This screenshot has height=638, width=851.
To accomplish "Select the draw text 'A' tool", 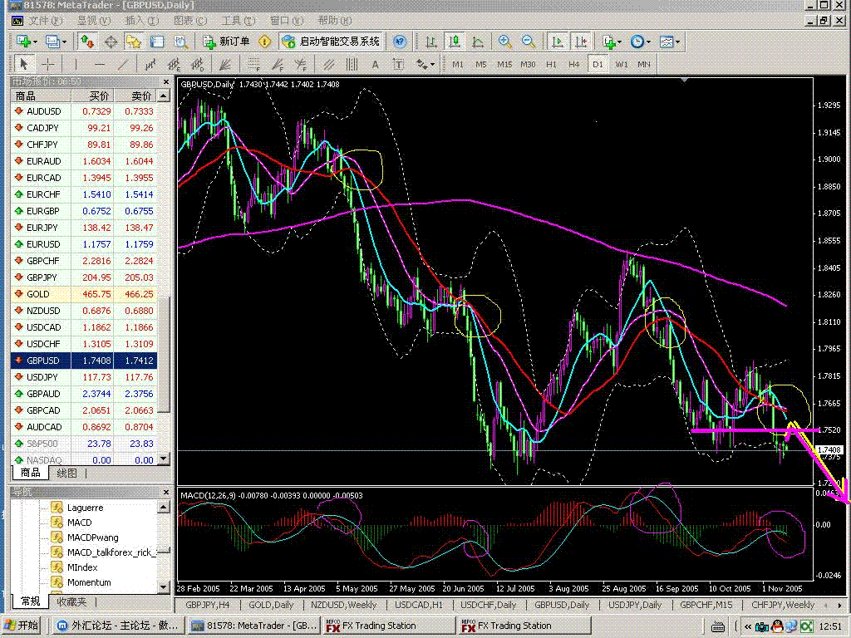I will coord(376,64).
